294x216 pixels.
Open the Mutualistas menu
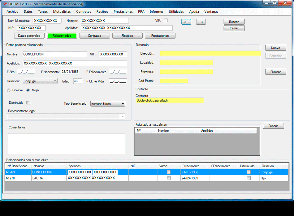click(x=62, y=12)
